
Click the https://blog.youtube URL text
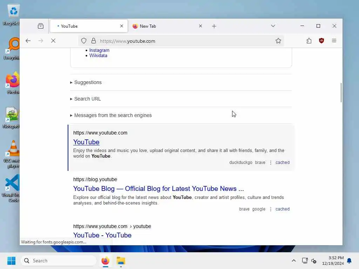point(95,180)
